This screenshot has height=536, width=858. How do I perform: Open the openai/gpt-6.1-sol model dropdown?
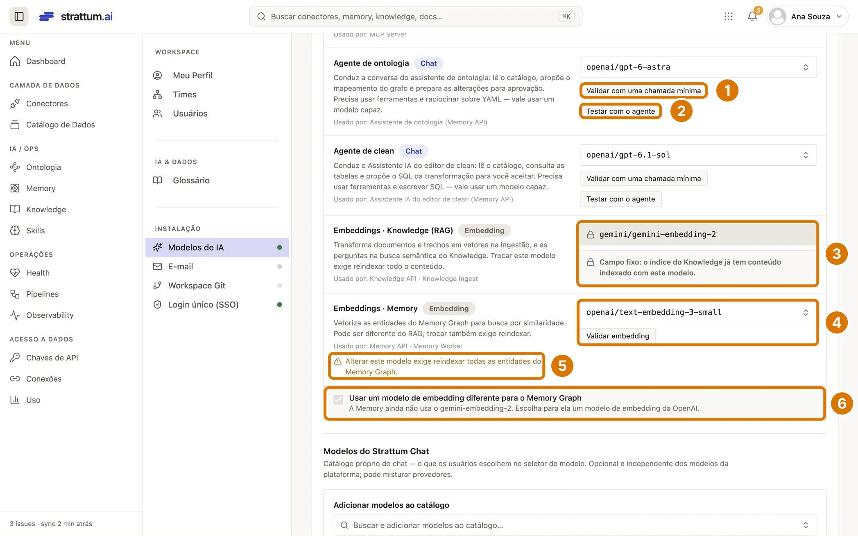click(x=698, y=155)
